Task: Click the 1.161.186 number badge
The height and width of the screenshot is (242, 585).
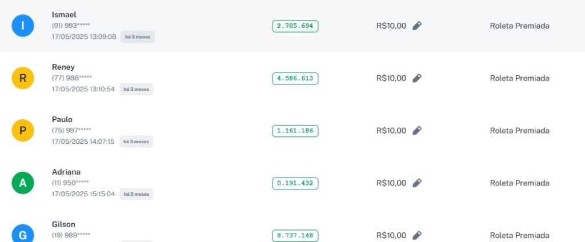Action: tap(295, 131)
